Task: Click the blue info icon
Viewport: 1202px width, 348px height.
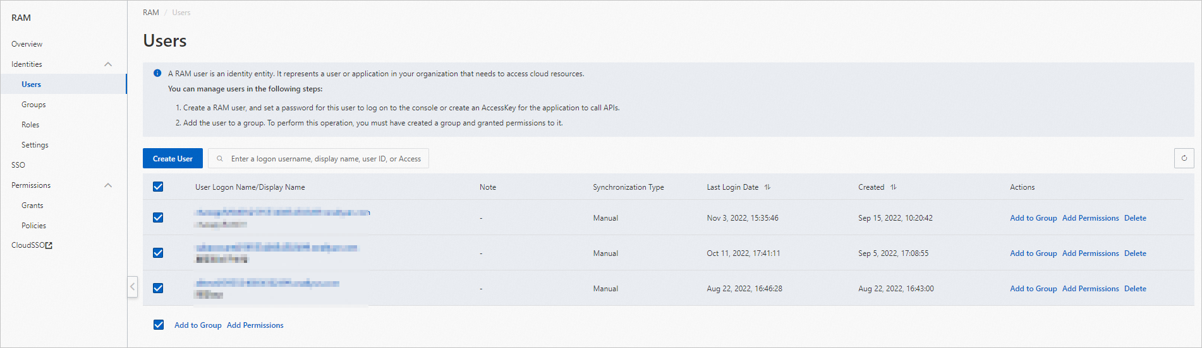Action: 157,73
